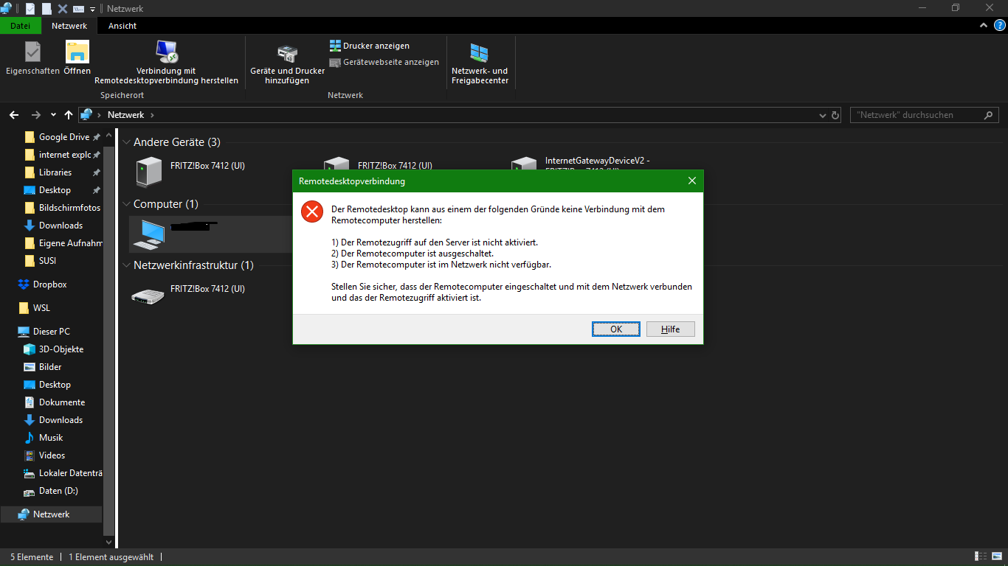Click Drucker anzeigen in the ribbon
Image resolution: width=1008 pixels, height=566 pixels.
(370, 46)
